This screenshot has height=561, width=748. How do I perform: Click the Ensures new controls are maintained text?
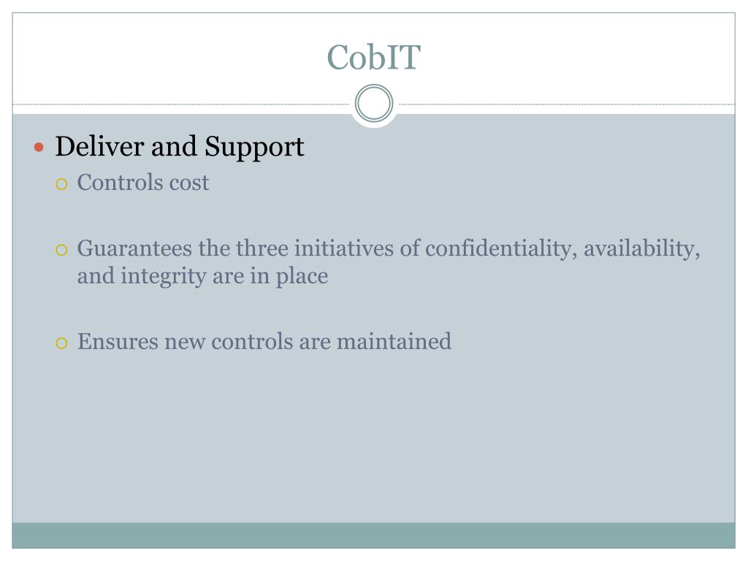(264, 341)
